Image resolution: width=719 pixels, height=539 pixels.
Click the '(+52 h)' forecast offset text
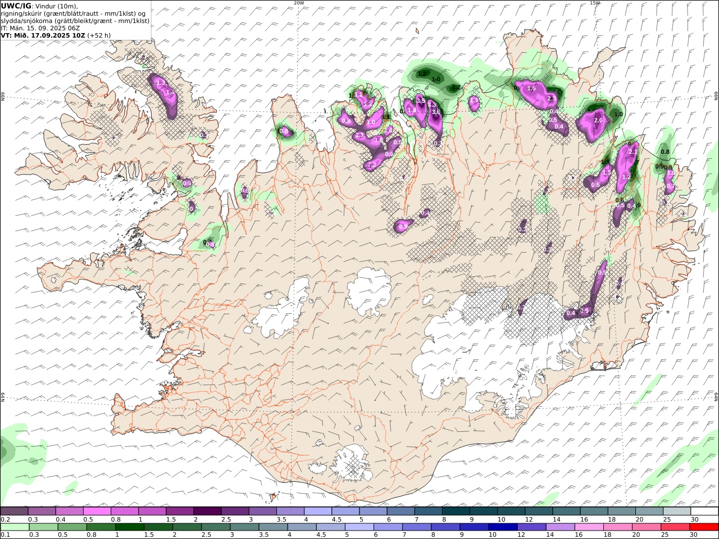coord(99,35)
